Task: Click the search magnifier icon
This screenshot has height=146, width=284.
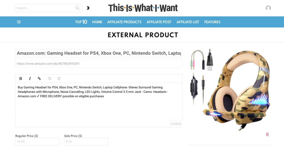Action: pyautogui.click(x=77, y=8)
